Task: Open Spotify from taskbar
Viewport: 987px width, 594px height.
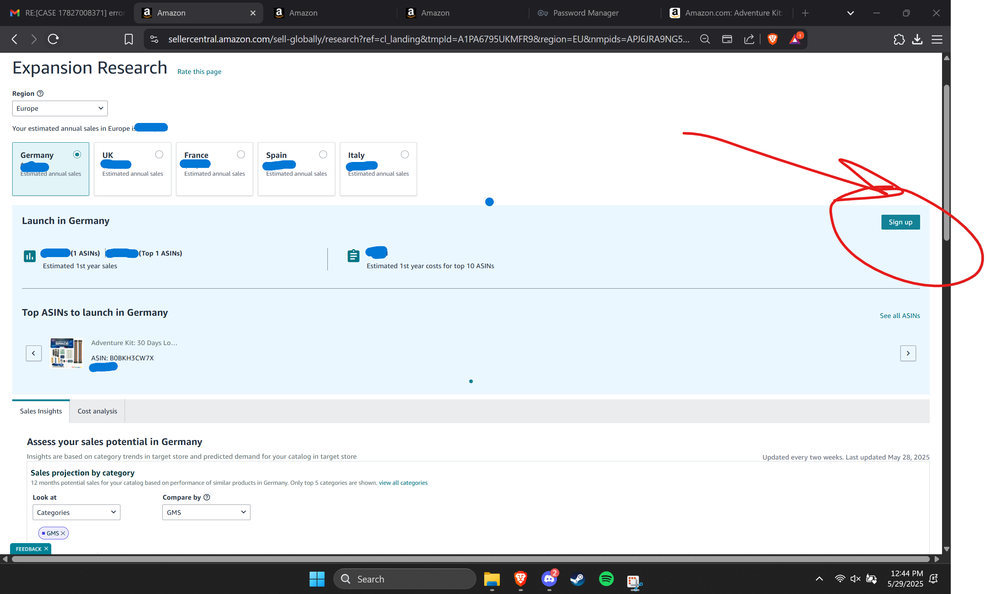Action: coord(606,579)
